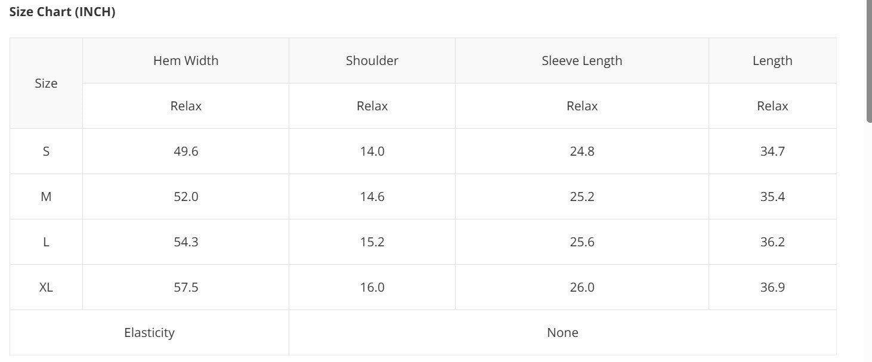Image resolution: width=872 pixels, height=362 pixels.
Task: Click the vertical scrollbar thumb
Action: [868, 60]
